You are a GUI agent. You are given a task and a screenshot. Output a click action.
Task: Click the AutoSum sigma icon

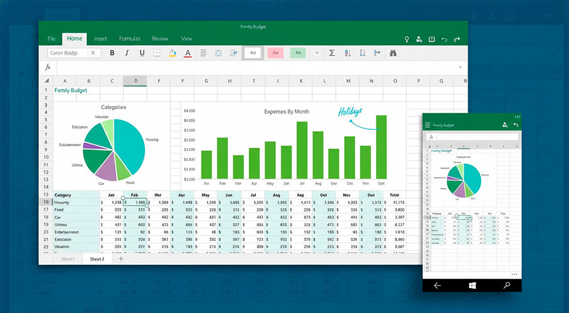coord(332,53)
